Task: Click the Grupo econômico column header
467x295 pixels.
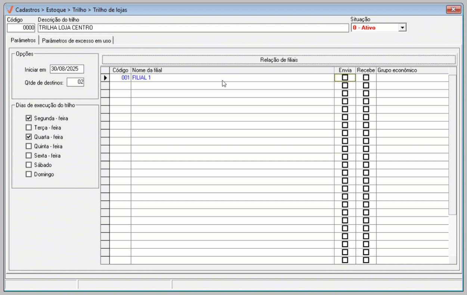Action: click(412, 70)
